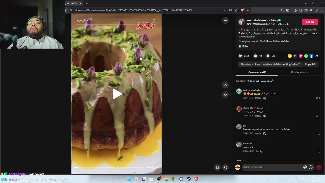Viewport: 325px width, 183px height.
Task: Toggle auto-scroll icon beside the volume button
Action: (x=217, y=167)
